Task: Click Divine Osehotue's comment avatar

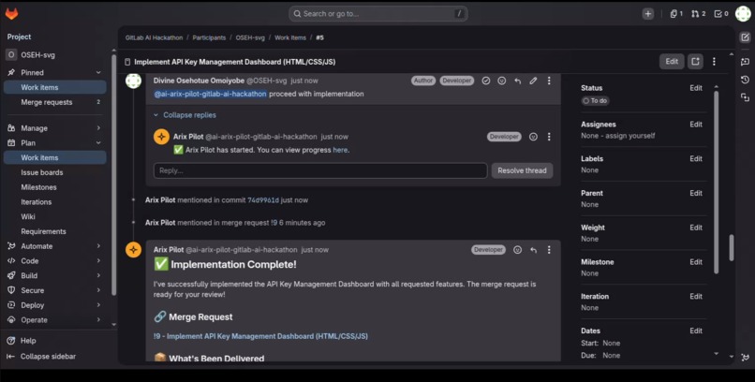Action: (x=133, y=81)
